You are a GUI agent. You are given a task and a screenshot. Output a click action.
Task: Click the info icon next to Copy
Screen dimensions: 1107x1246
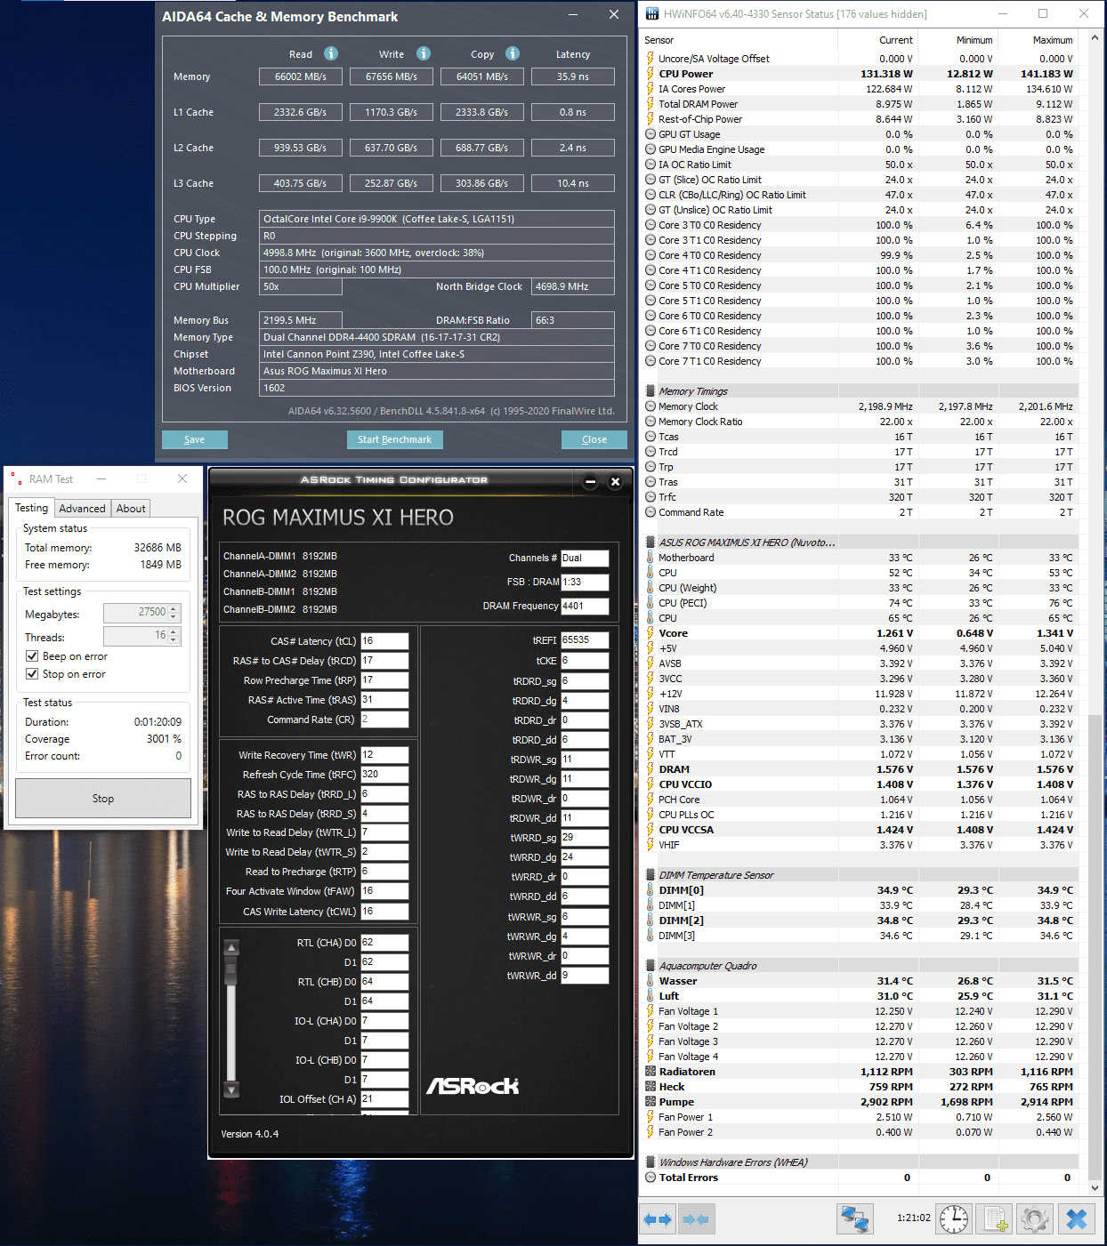513,53
